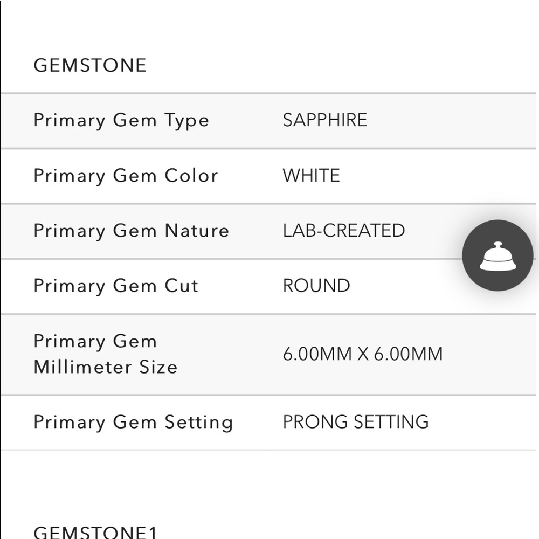This screenshot has width=539, height=539.
Task: Click the SAPPHIRE gem type value
Action: click(325, 120)
